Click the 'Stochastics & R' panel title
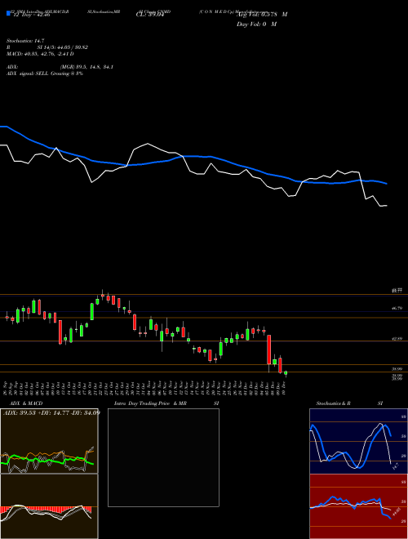The height and width of the screenshot is (539, 408). tap(334, 403)
